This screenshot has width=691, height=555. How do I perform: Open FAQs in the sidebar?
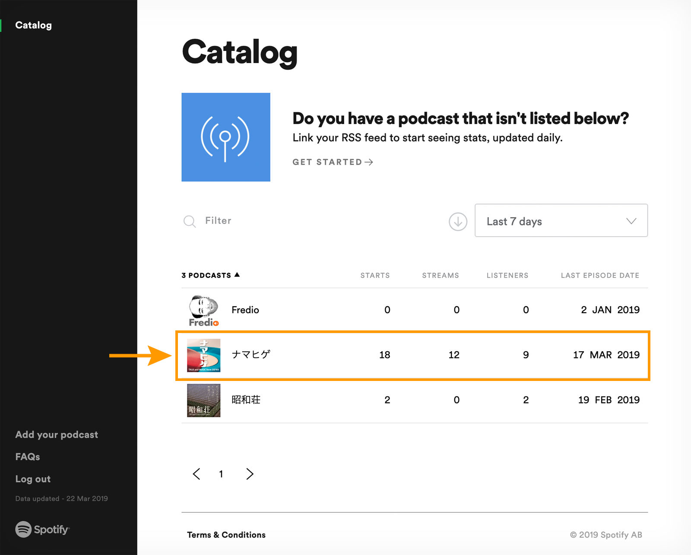[x=28, y=457]
